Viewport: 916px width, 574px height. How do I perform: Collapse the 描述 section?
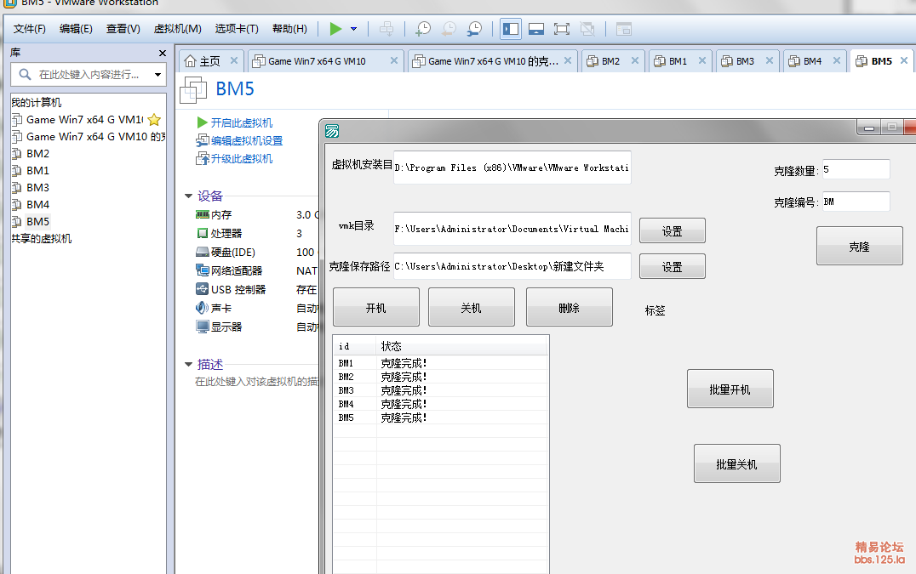pyautogui.click(x=189, y=365)
